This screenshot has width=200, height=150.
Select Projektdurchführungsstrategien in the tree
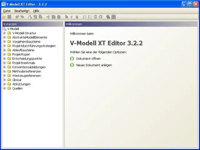tap(34, 46)
